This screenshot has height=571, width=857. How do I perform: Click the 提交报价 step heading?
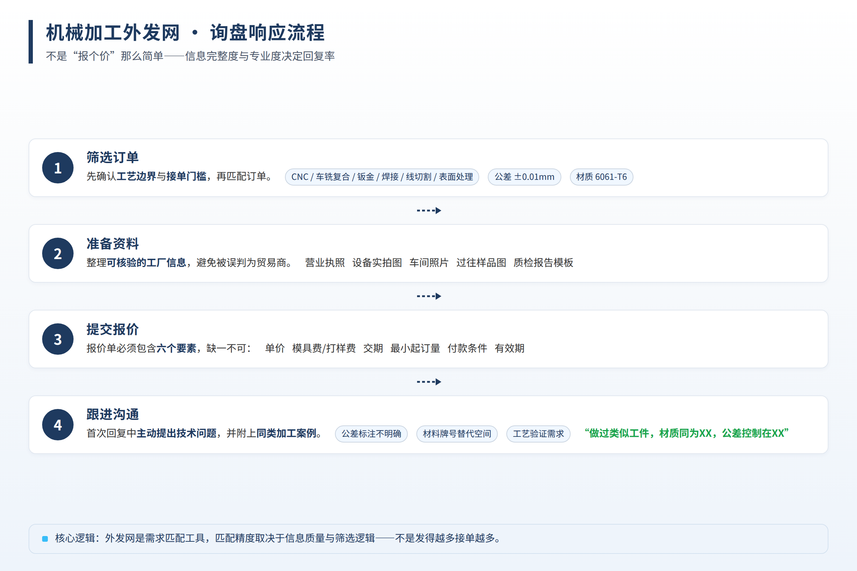(112, 329)
